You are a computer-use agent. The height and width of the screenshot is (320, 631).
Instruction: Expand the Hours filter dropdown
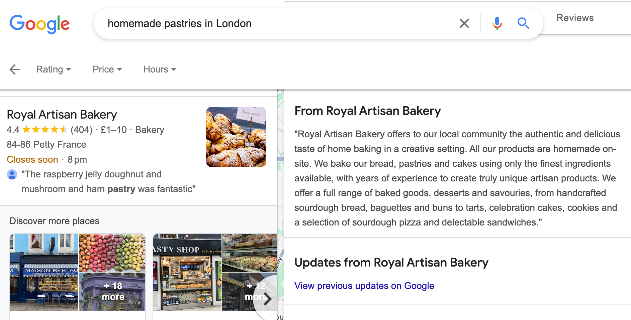(160, 69)
